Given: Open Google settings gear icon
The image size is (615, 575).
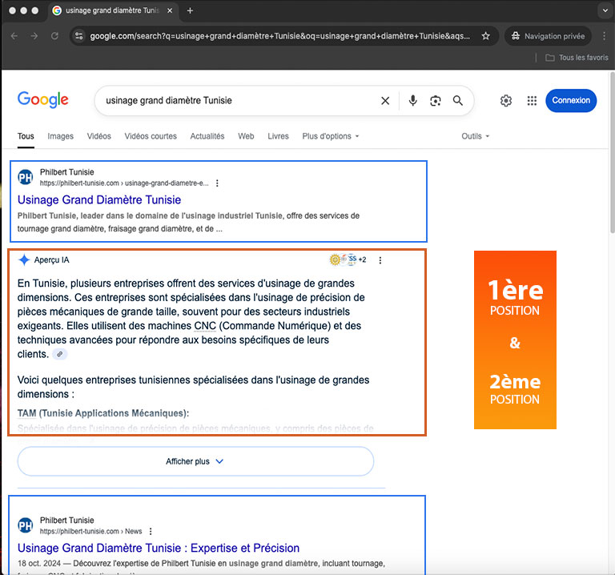Looking at the screenshot, I should 506,101.
